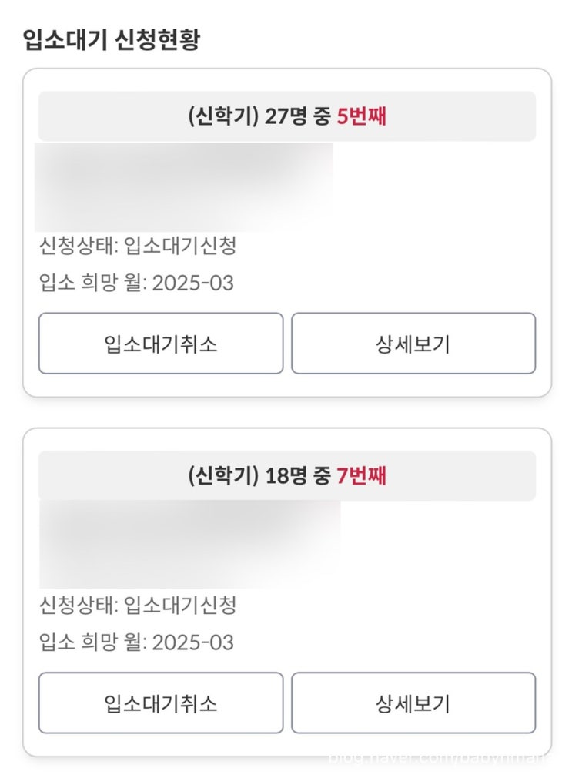Viewport: 572px width, 775px height.
Task: Click the red '7번째' rank text
Action: [x=361, y=475]
